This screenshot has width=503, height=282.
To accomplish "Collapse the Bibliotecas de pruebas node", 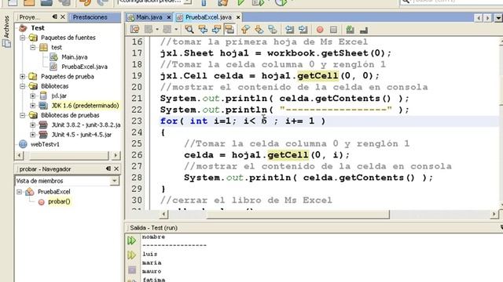I will [x=23, y=115].
